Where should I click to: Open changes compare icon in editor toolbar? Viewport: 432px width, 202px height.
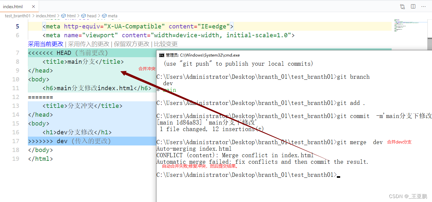click(402, 7)
